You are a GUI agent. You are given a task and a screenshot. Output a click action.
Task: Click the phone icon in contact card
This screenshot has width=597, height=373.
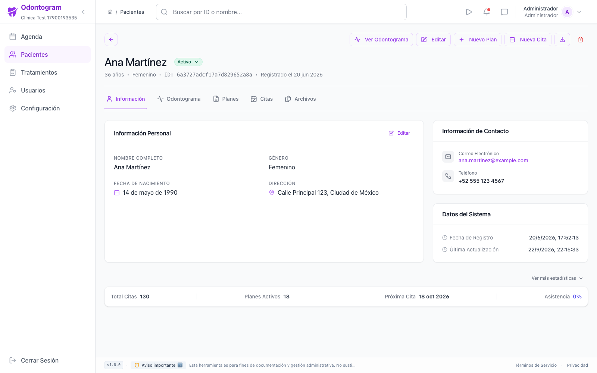(448, 176)
